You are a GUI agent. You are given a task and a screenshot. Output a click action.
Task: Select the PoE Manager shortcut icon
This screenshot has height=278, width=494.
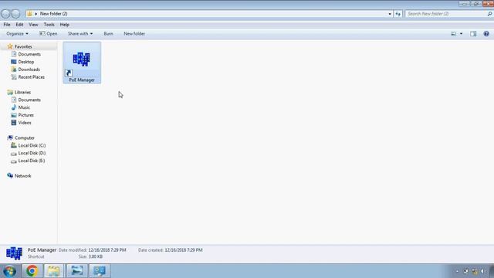[x=82, y=63]
